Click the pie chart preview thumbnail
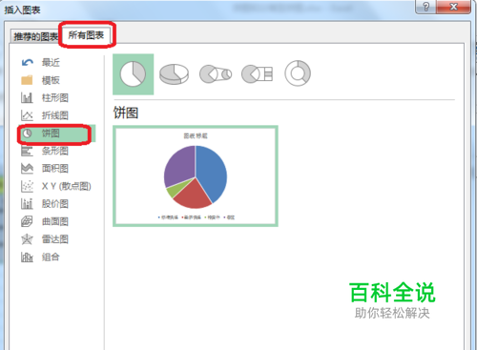 coord(196,176)
